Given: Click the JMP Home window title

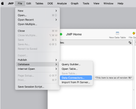Looking at the screenshot, I should pos(74,34).
